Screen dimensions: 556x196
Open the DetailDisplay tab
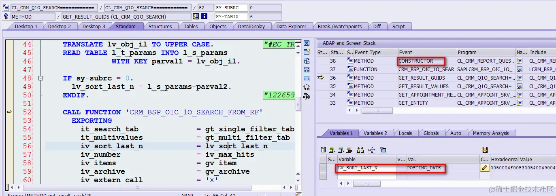pos(251,26)
